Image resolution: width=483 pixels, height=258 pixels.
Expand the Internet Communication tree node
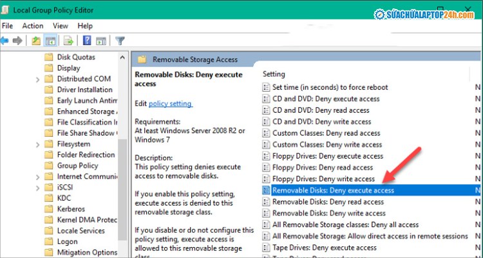(x=38, y=176)
